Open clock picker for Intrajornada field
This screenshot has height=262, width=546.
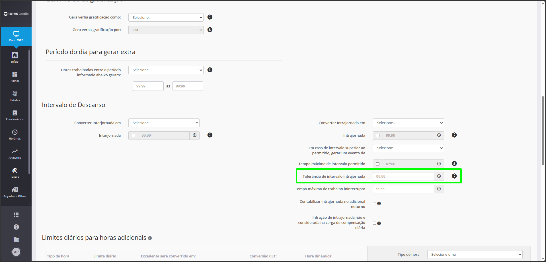tap(439, 136)
